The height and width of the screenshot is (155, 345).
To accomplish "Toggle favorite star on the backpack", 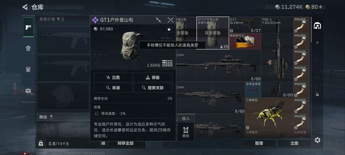I will (169, 29).
